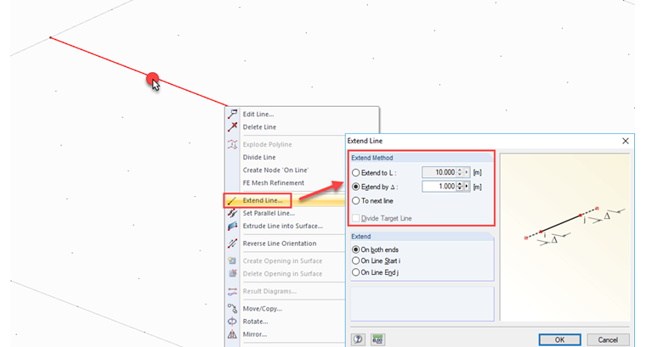646x347 pixels.
Task: Choose Move/Copy... menu entry
Action: (x=263, y=308)
